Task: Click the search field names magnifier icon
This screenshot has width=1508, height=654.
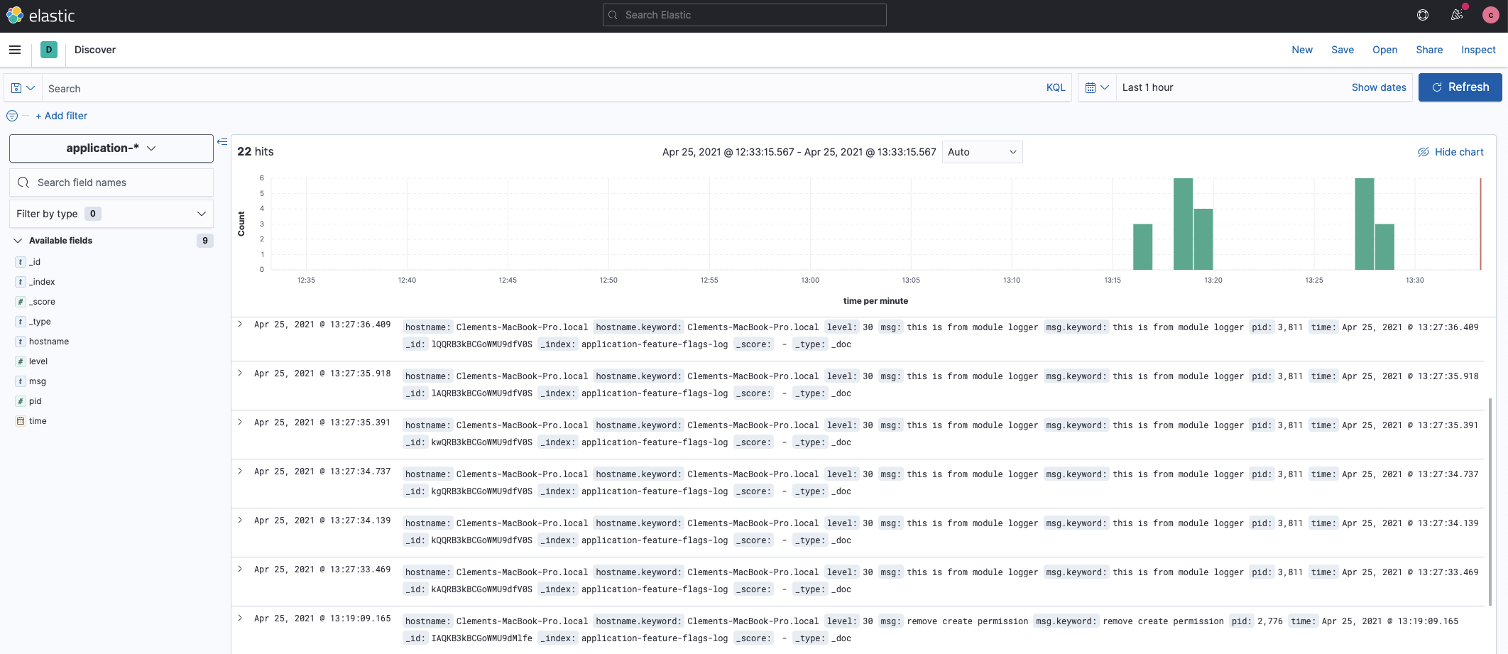Action: (x=23, y=182)
